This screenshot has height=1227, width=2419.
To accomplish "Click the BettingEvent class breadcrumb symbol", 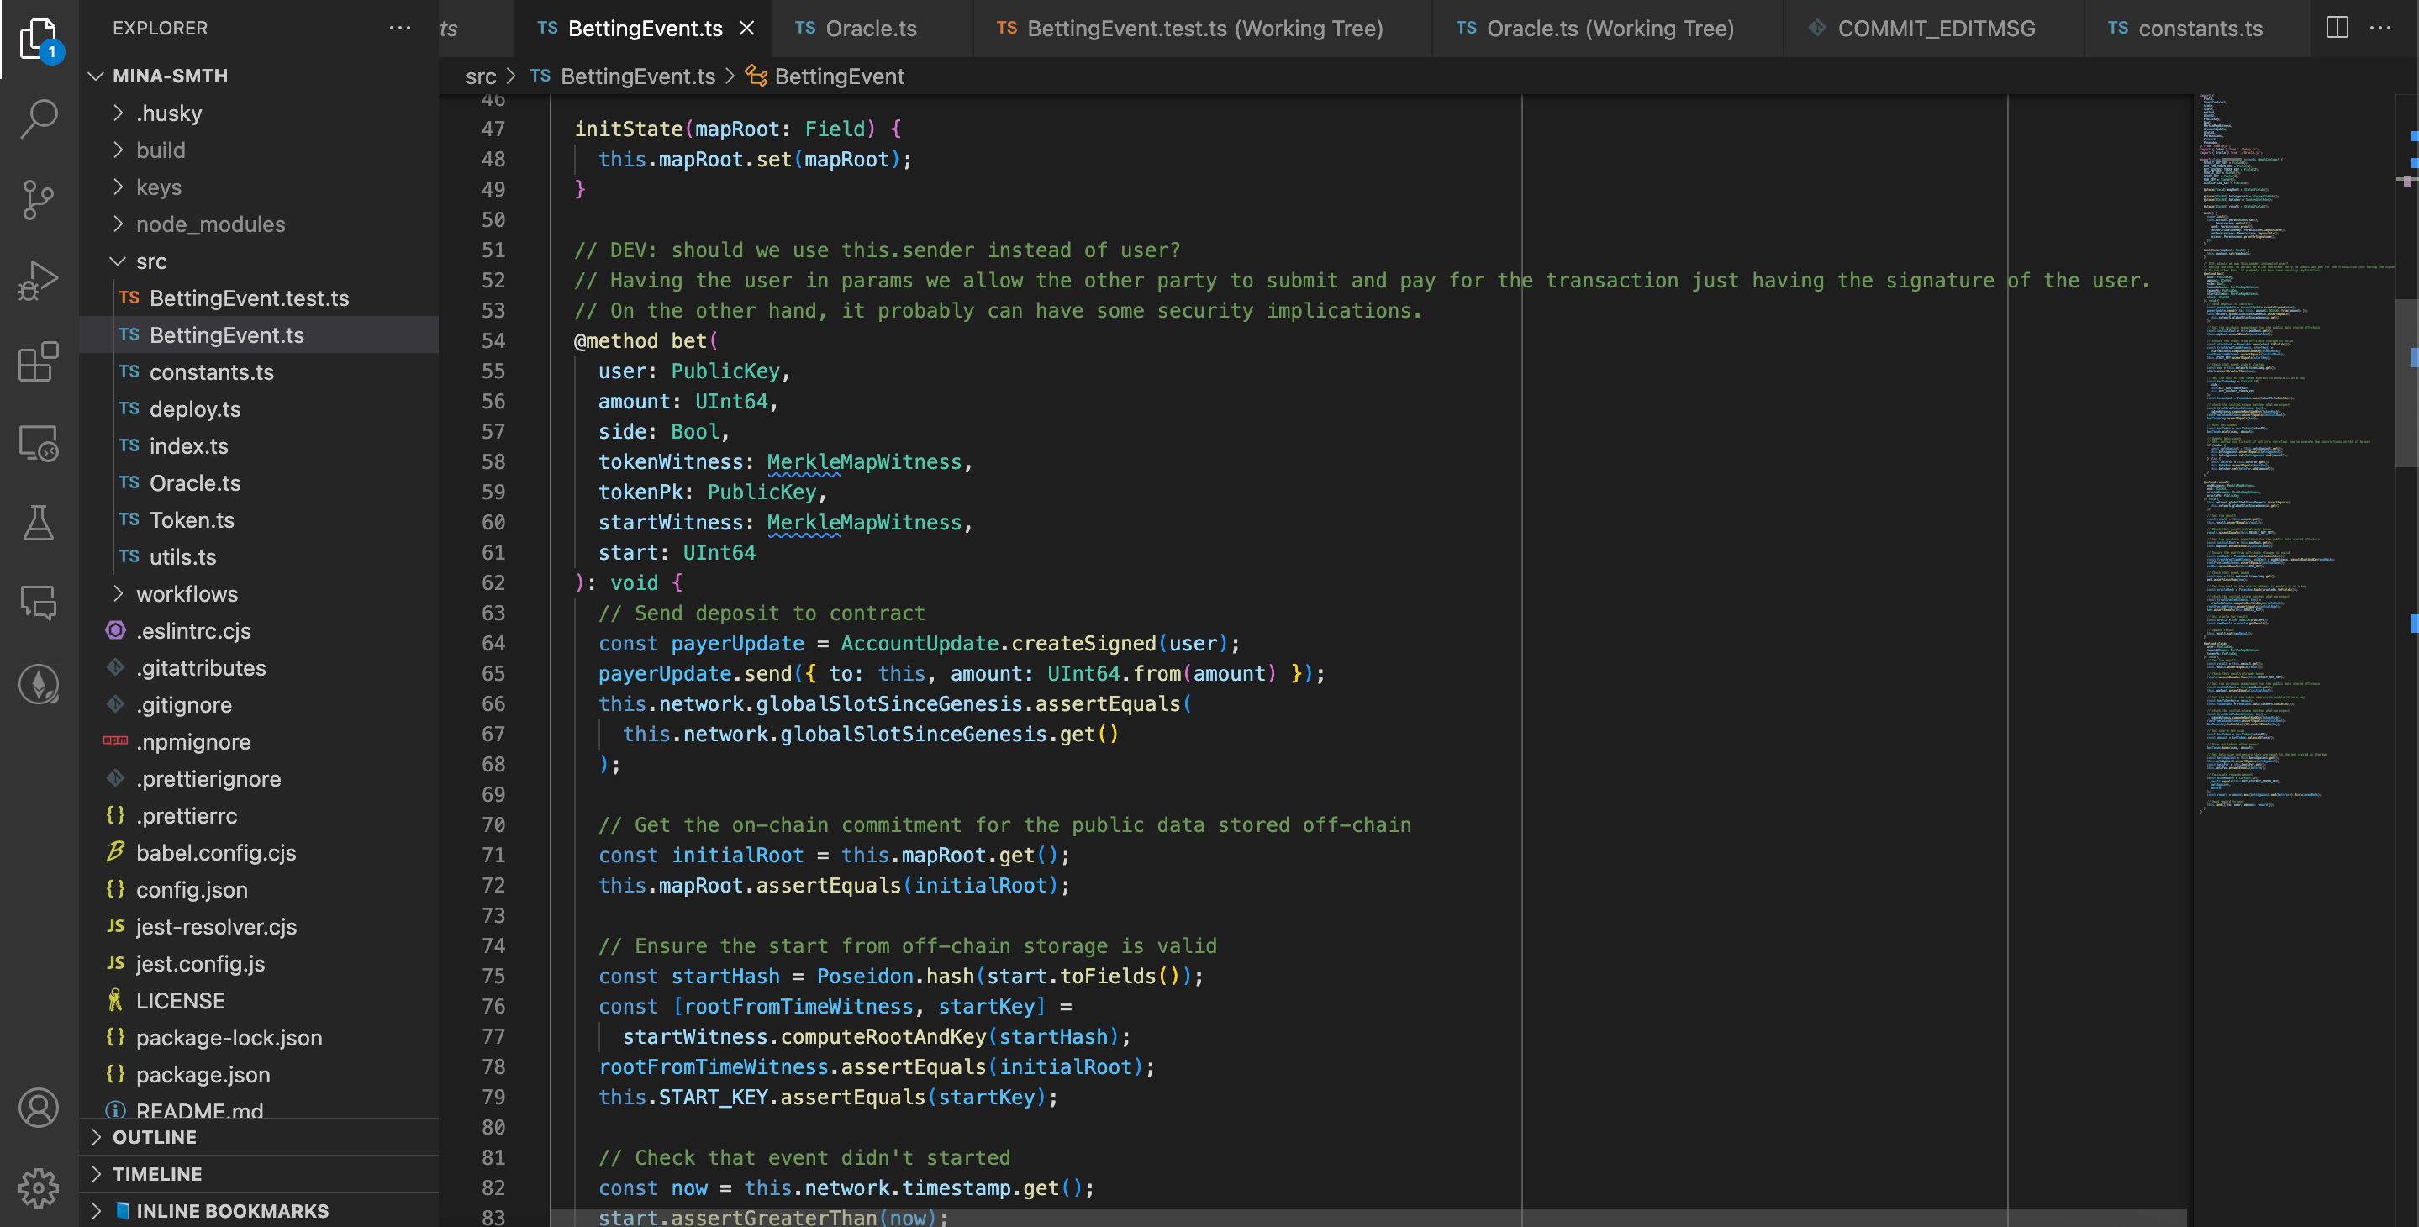I will [x=825, y=76].
